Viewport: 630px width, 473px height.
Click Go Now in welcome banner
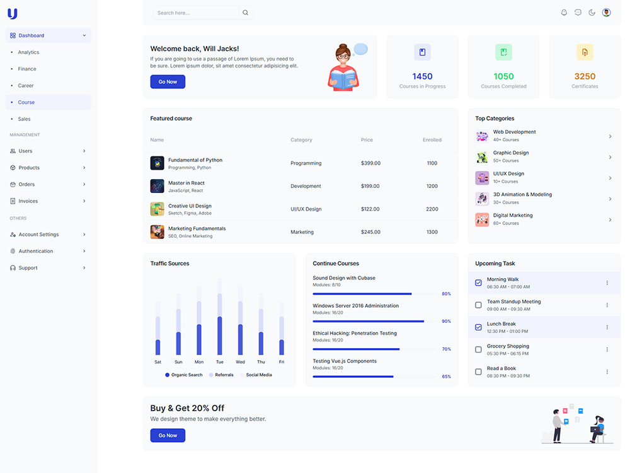[x=168, y=82]
